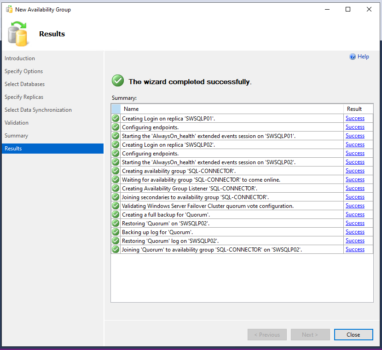Click the Help icon
The width and height of the screenshot is (382, 350).
352,57
